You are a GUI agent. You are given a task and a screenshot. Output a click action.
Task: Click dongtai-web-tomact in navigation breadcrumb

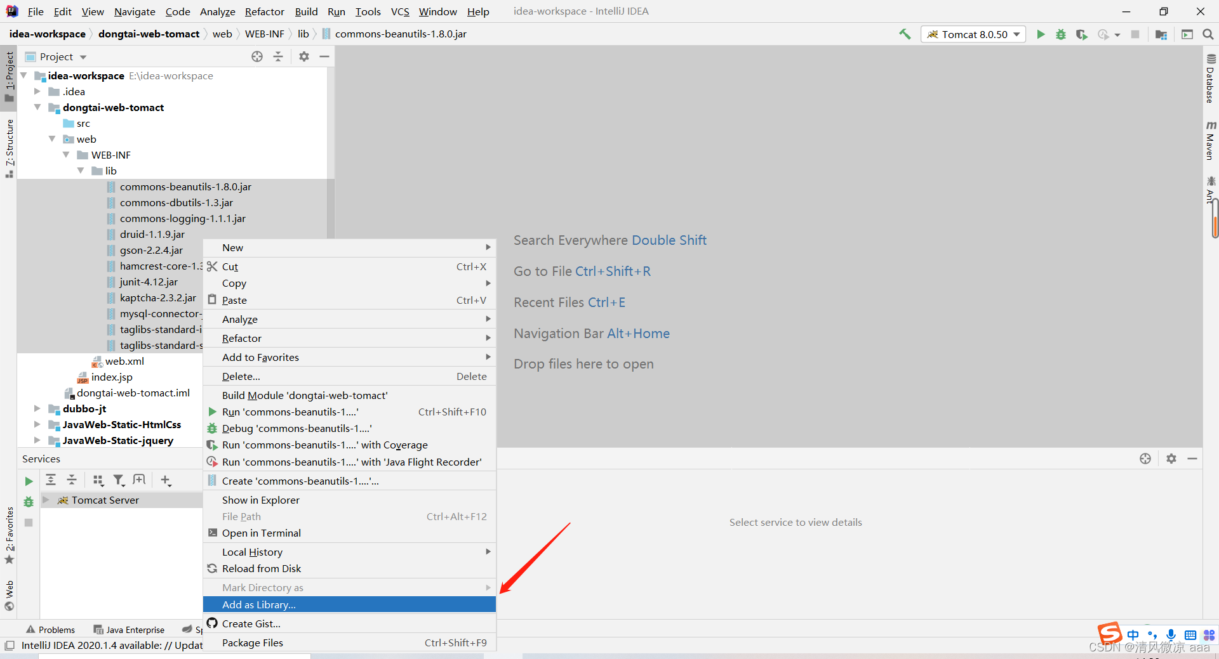149,34
